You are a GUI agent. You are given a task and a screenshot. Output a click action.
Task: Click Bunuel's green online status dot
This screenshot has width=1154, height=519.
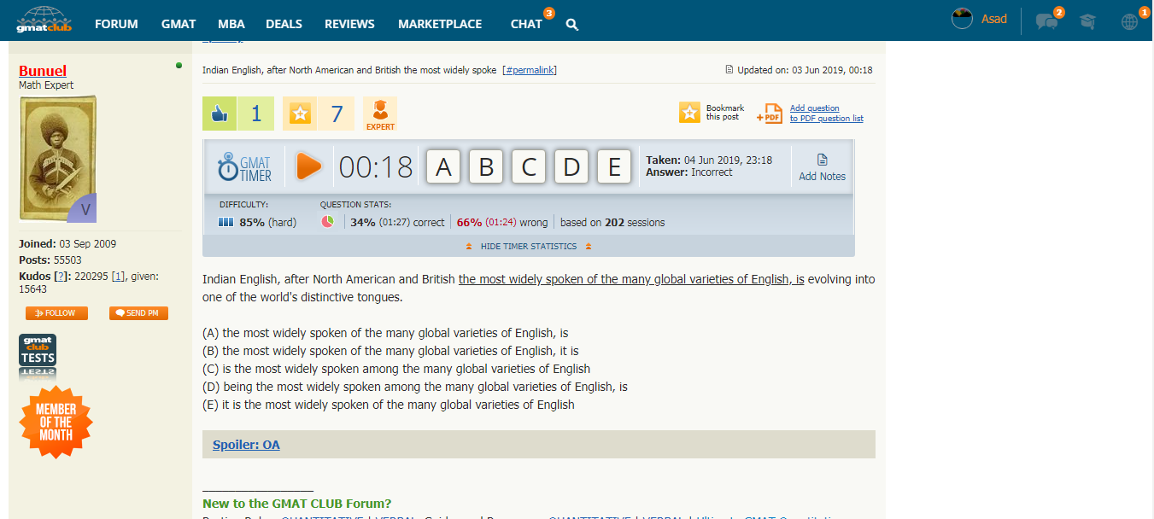pos(179,65)
